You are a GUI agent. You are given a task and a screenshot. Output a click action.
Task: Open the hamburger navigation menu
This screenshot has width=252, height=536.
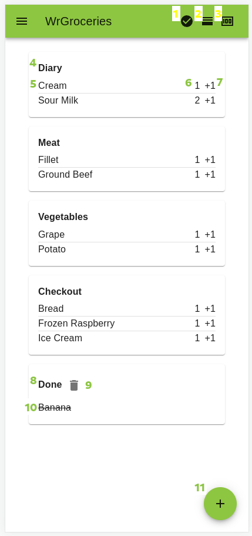[x=22, y=21]
